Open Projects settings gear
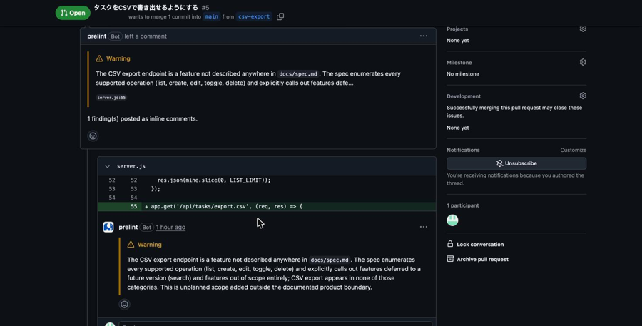642x326 pixels. (583, 29)
